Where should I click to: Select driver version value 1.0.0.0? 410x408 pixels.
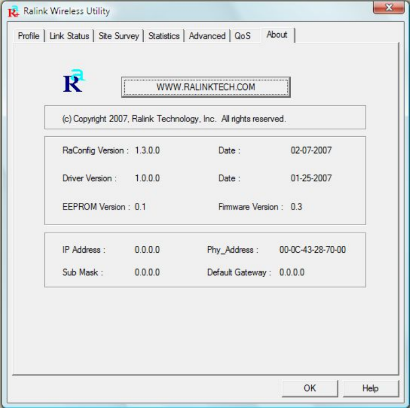(147, 178)
